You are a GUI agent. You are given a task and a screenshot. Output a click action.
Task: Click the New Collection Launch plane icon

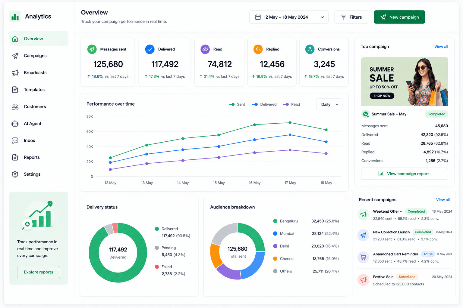point(363,235)
